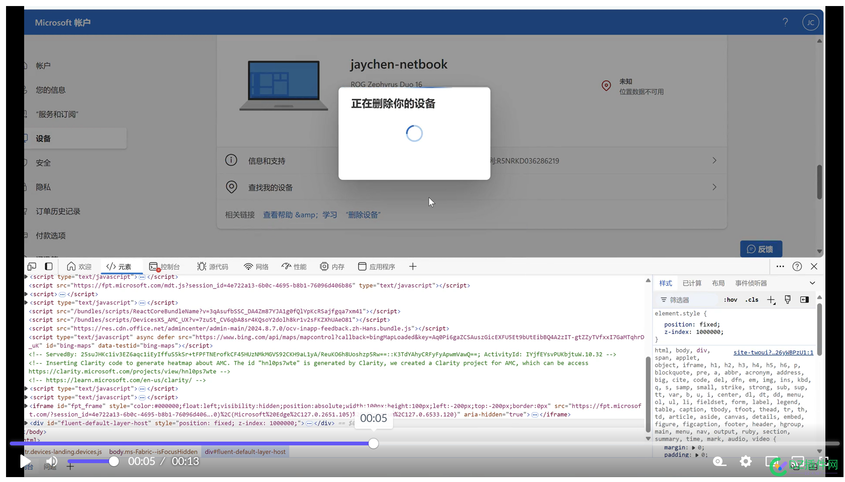Image resolution: width=845 pixels, height=482 pixels.
Task: Open the 欢迎 home tab in DevTools
Action: 79,266
